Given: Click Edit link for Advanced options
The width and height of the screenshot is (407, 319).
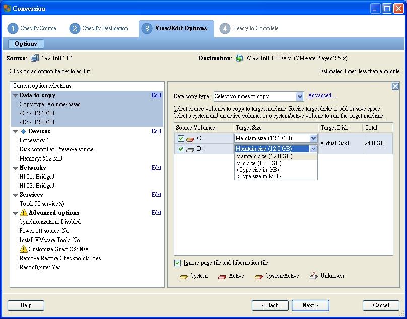Looking at the screenshot, I should click(x=156, y=213).
